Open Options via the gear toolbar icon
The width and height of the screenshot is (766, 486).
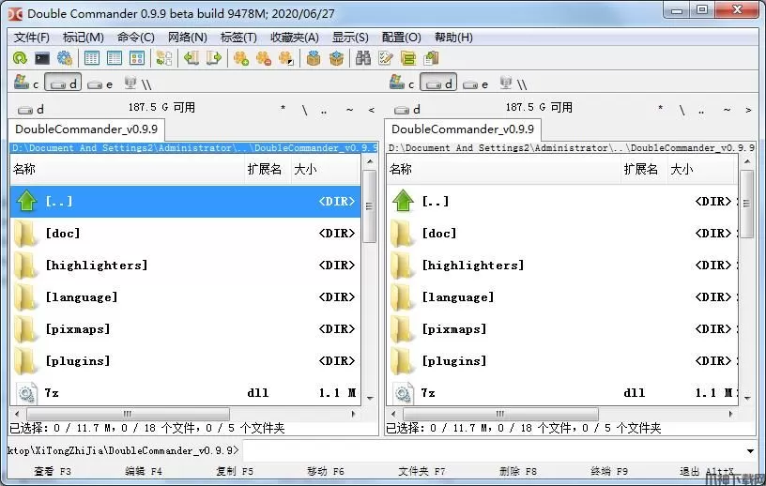[65, 58]
